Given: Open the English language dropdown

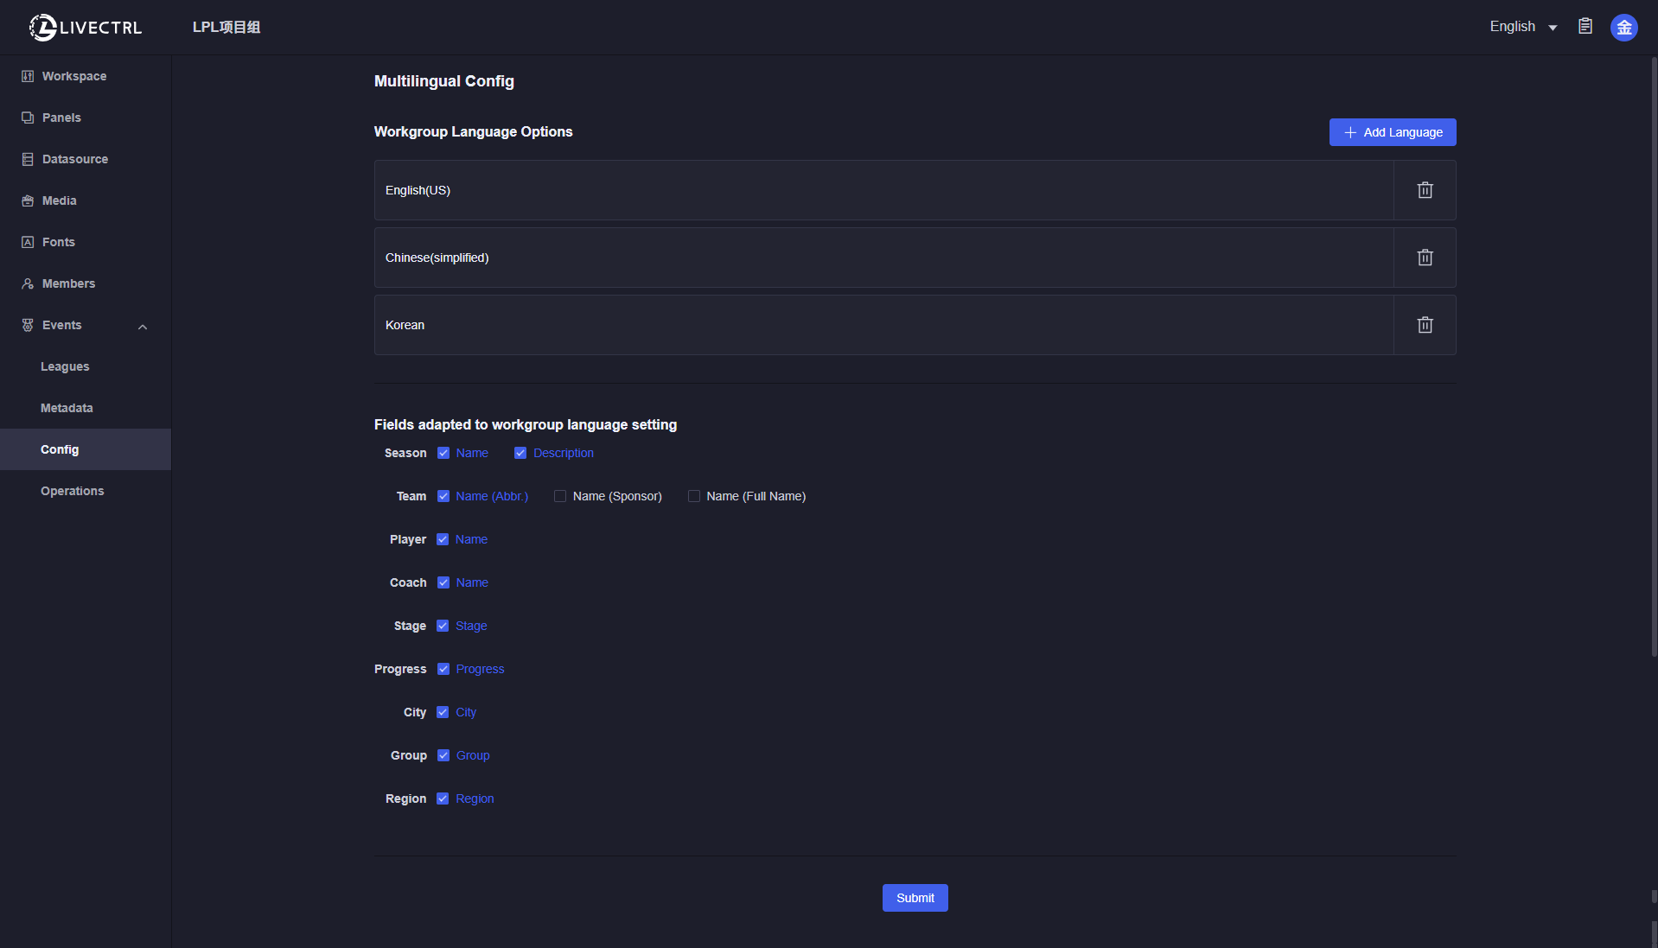Looking at the screenshot, I should point(1522,27).
